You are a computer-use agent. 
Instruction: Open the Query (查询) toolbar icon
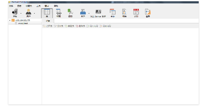(112, 12)
